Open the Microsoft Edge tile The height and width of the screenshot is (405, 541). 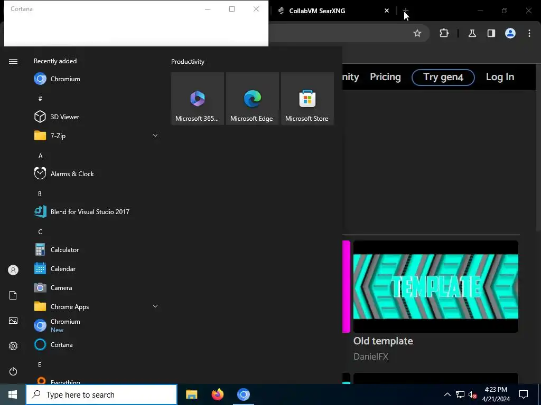[x=252, y=99]
